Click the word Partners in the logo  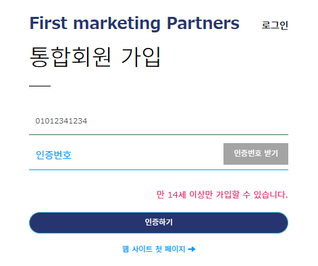[203, 23]
